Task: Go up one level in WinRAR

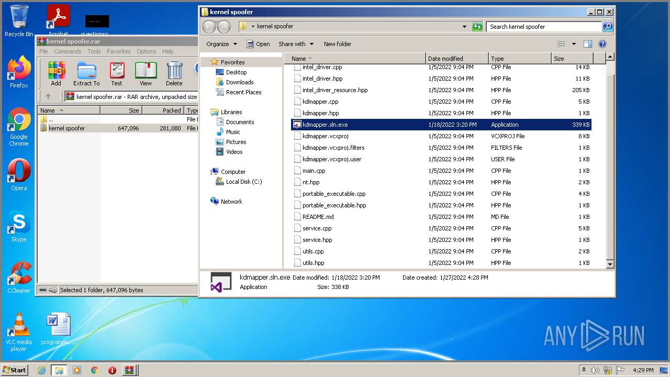Action: coord(48,96)
